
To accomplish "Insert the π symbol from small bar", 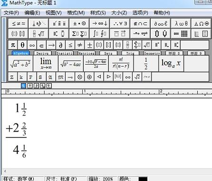I will click(x=13, y=45).
